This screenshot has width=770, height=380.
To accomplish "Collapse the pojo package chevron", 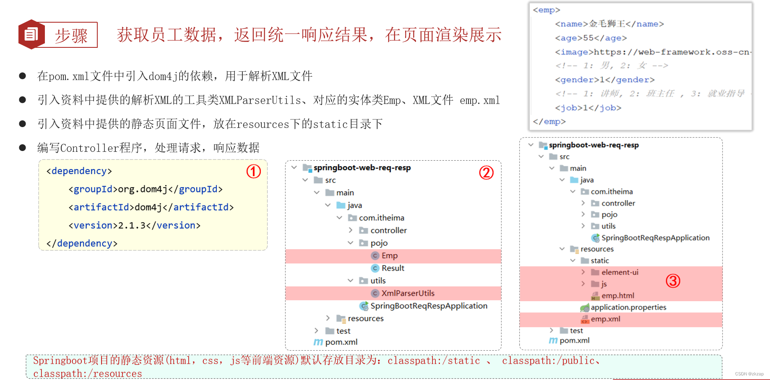I will point(351,242).
